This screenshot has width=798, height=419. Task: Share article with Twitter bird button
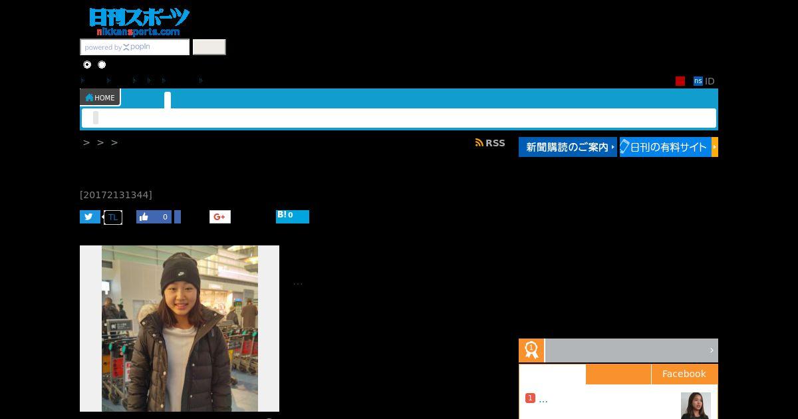[x=90, y=217]
